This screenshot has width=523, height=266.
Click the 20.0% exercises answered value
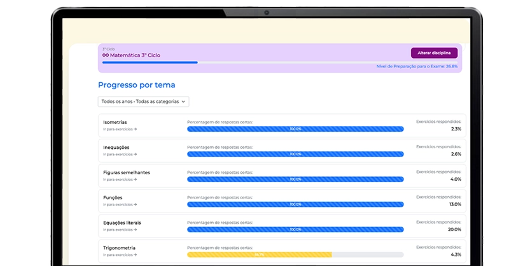pos(455,229)
